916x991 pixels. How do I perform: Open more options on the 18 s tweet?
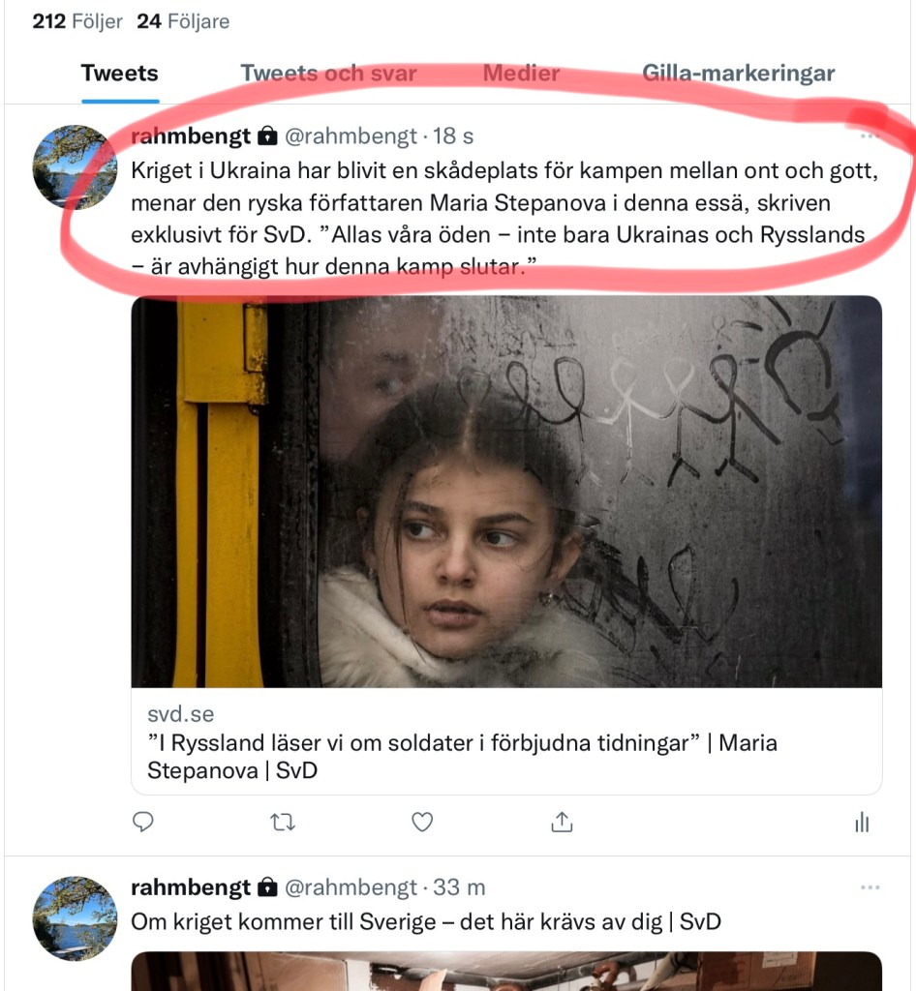click(x=870, y=135)
